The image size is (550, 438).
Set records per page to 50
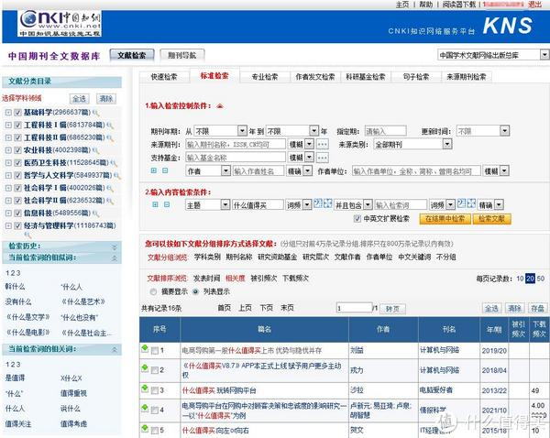click(x=541, y=279)
